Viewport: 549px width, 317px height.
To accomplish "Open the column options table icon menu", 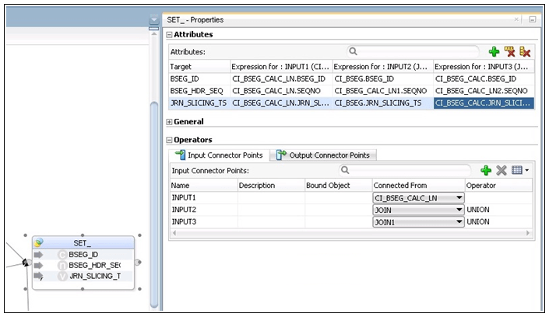I will 520,170.
